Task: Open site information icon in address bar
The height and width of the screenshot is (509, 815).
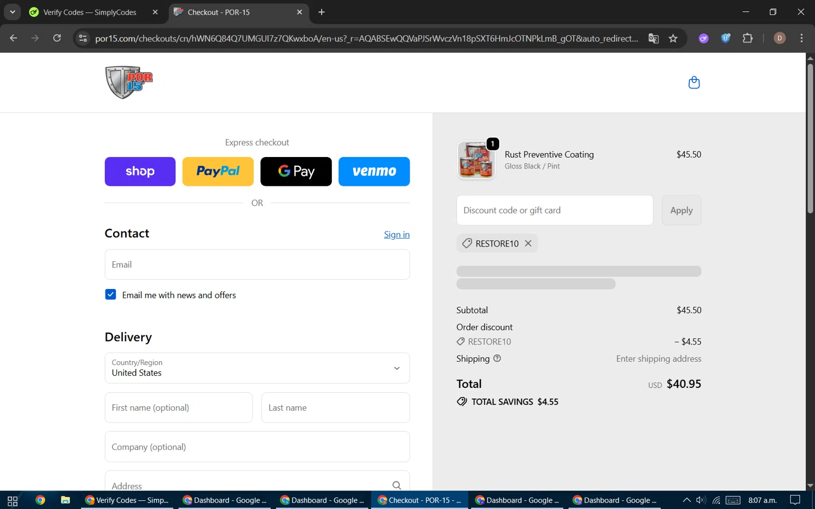Action: point(83,38)
